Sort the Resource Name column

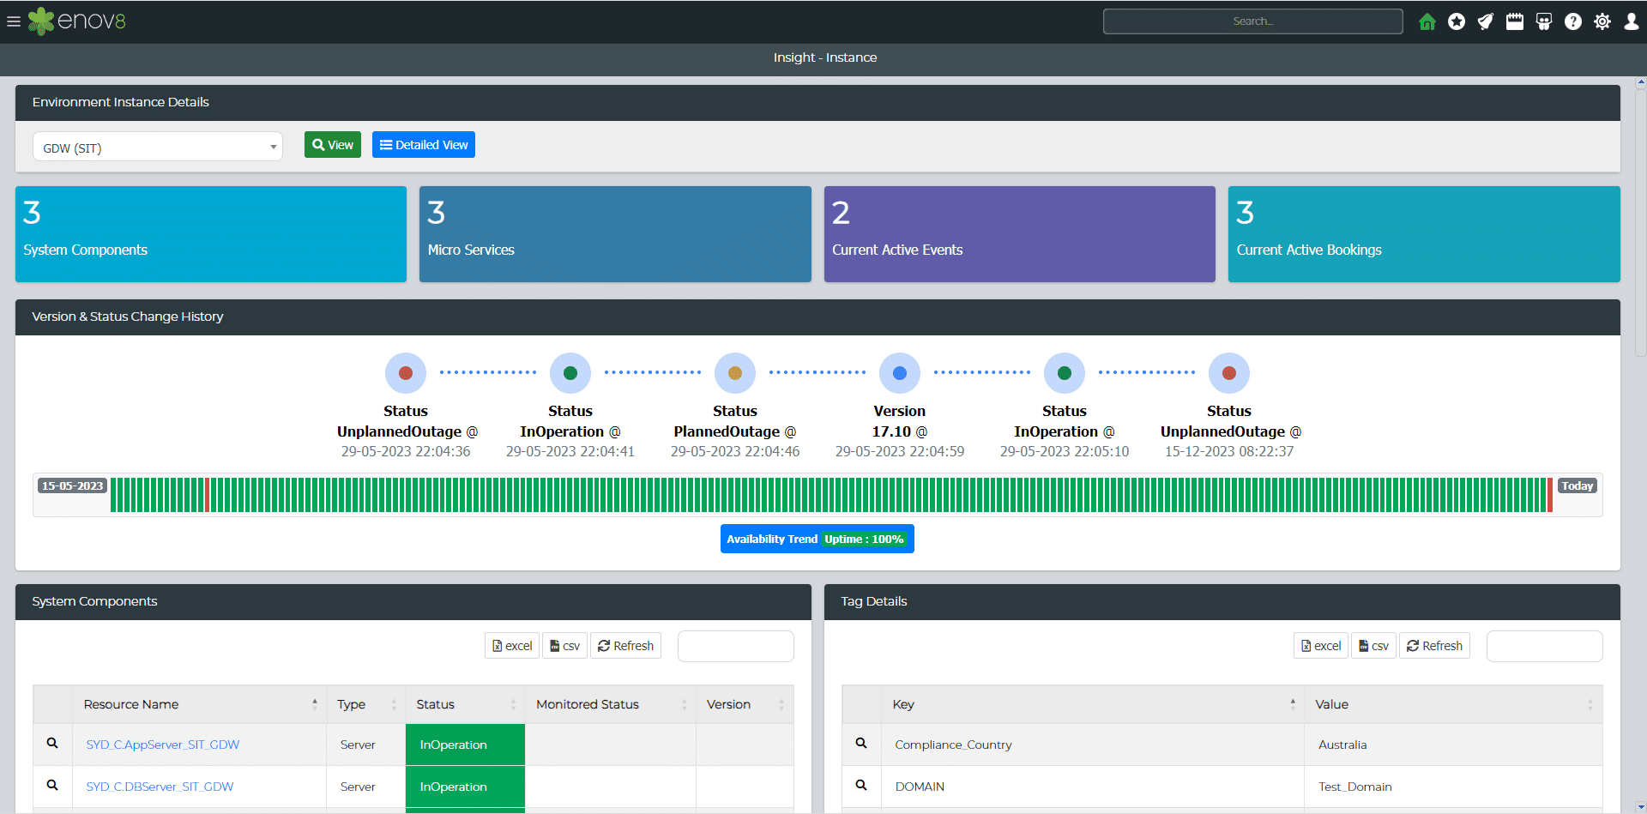[x=315, y=703]
